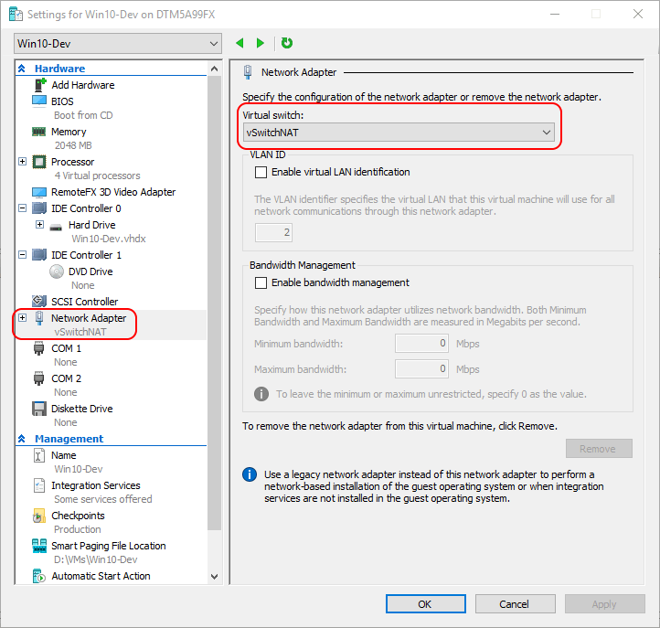660x628 pixels.
Task: Click the settings tree scrollbar thumb
Action: point(214,303)
